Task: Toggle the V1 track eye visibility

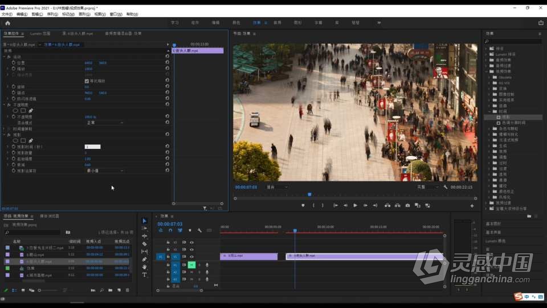Action: click(x=191, y=257)
